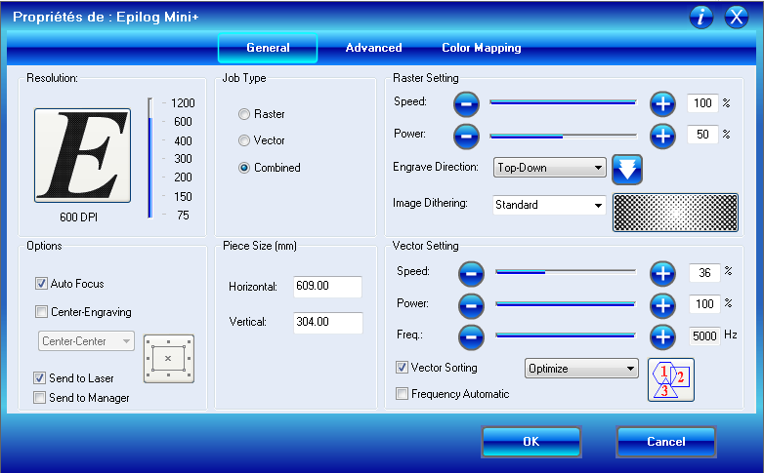Click the Vector Power value field showing 100
This screenshot has width=764, height=473.
[x=704, y=304]
